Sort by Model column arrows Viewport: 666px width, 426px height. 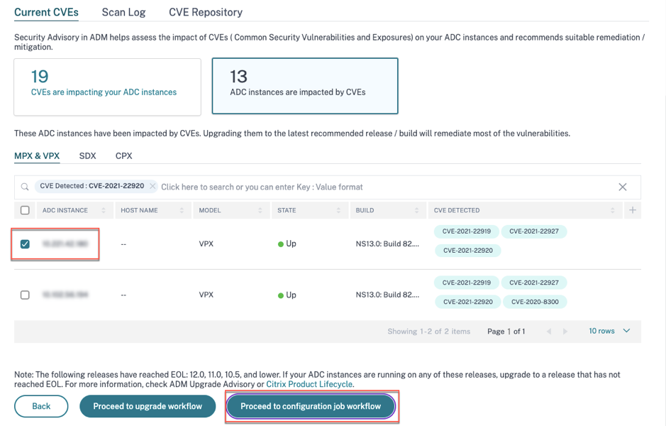pos(260,210)
